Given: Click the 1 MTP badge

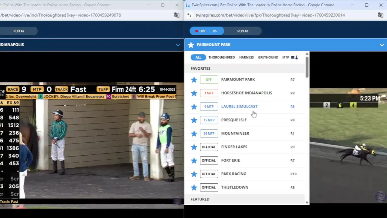Looking at the screenshot, I should (209, 93).
